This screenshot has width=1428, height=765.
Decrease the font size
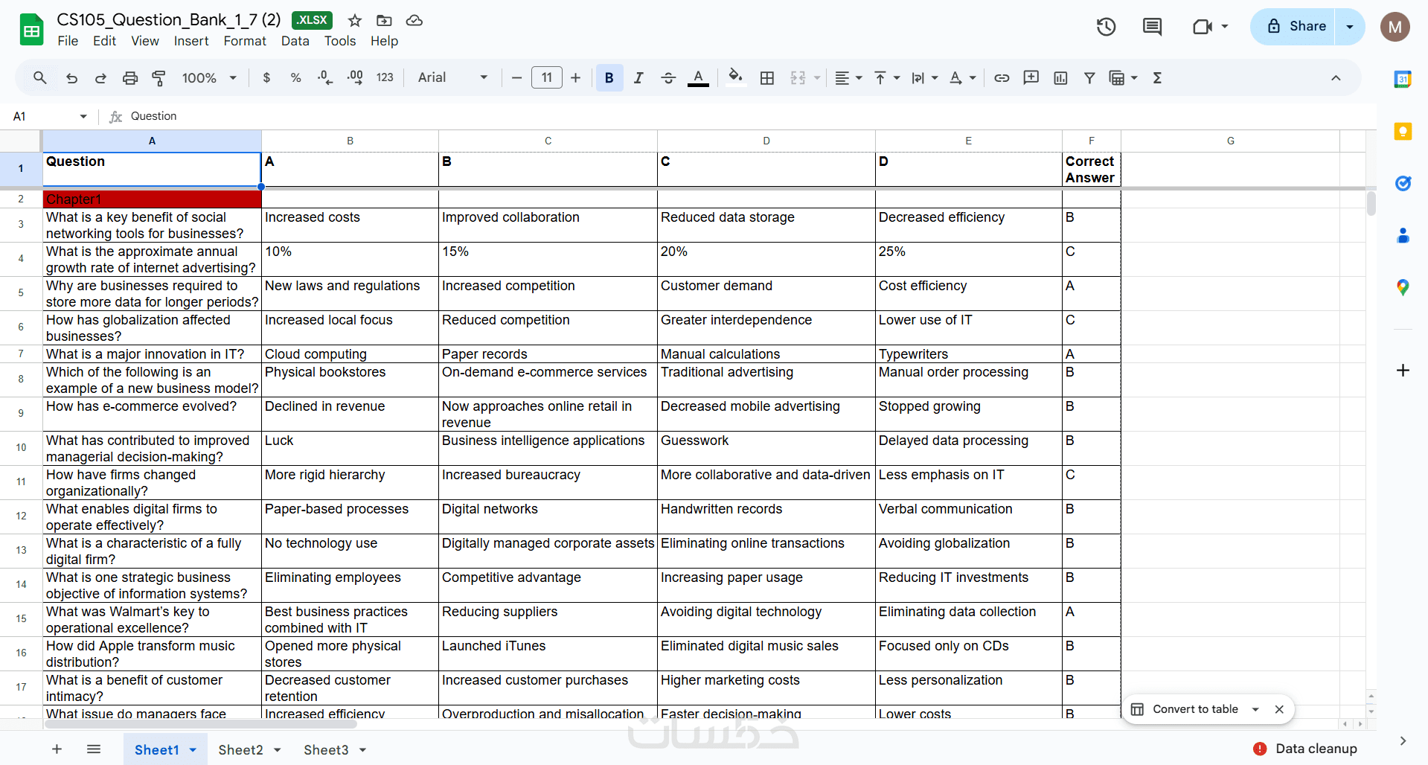click(516, 77)
